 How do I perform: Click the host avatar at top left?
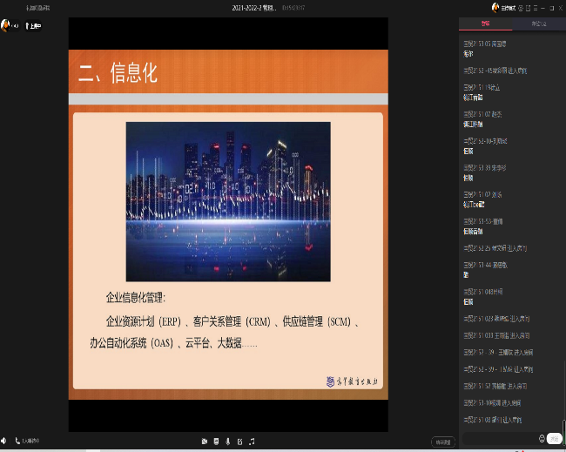coord(5,26)
